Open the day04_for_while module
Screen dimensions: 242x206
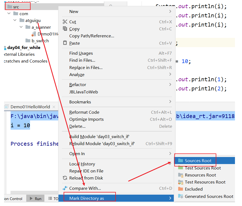24,48
